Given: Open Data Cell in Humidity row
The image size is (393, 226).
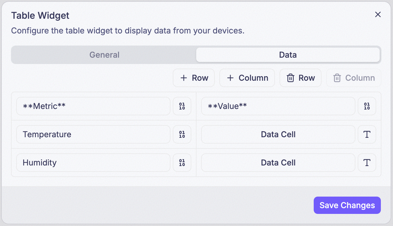Looking at the screenshot, I should 278,163.
